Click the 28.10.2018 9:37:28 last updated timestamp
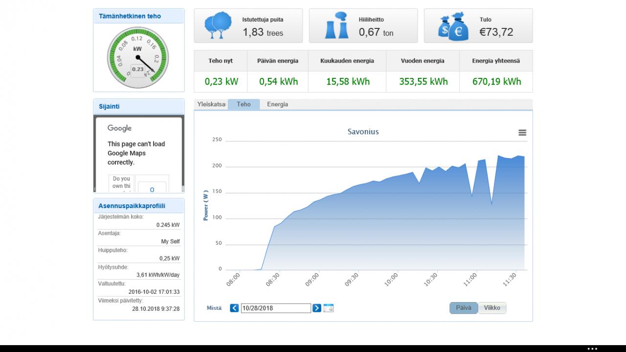Screen dimensions: 626x352 click(x=156, y=309)
